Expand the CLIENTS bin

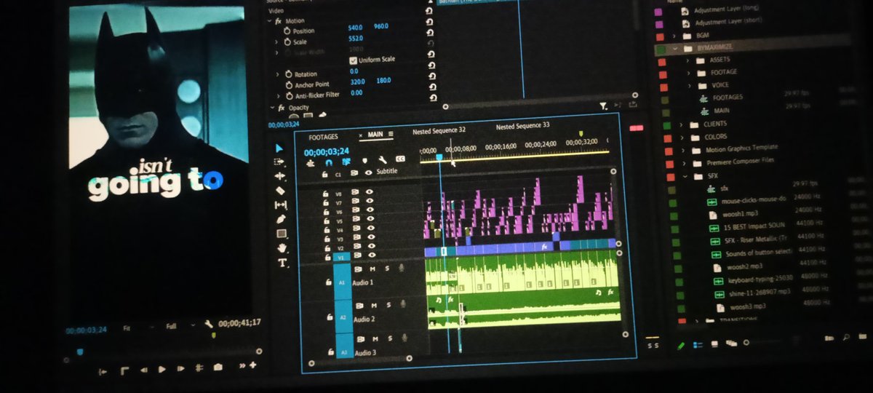(x=682, y=124)
